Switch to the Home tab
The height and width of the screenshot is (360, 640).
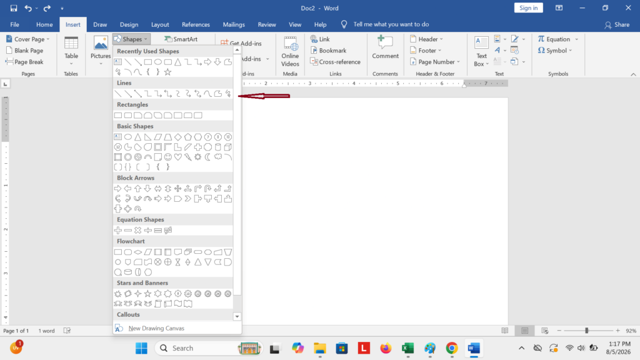tap(44, 24)
